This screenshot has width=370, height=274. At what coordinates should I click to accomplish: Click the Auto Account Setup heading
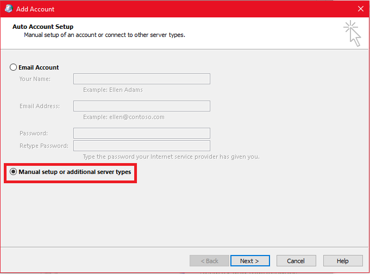(42, 27)
